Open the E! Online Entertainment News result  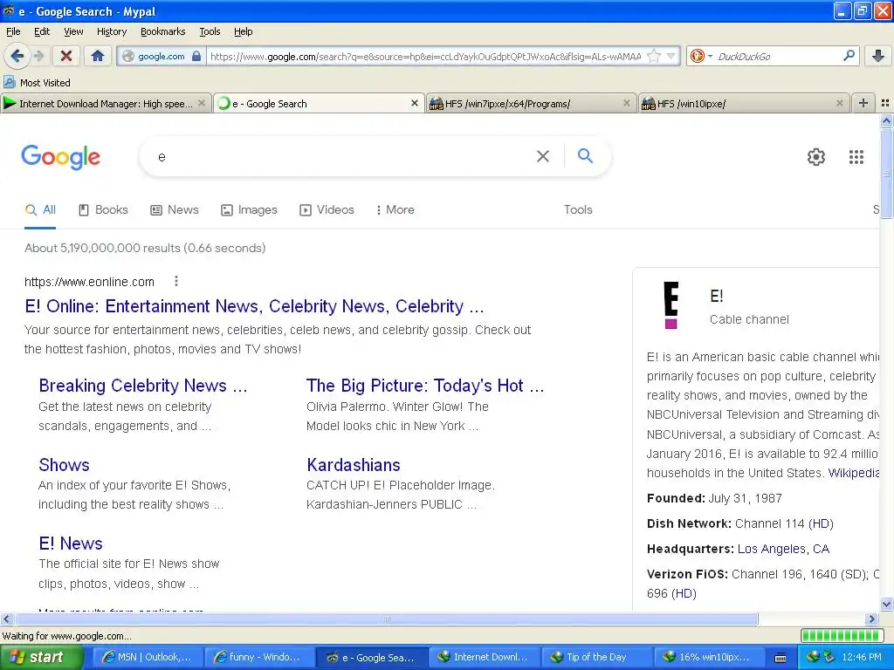coord(254,306)
